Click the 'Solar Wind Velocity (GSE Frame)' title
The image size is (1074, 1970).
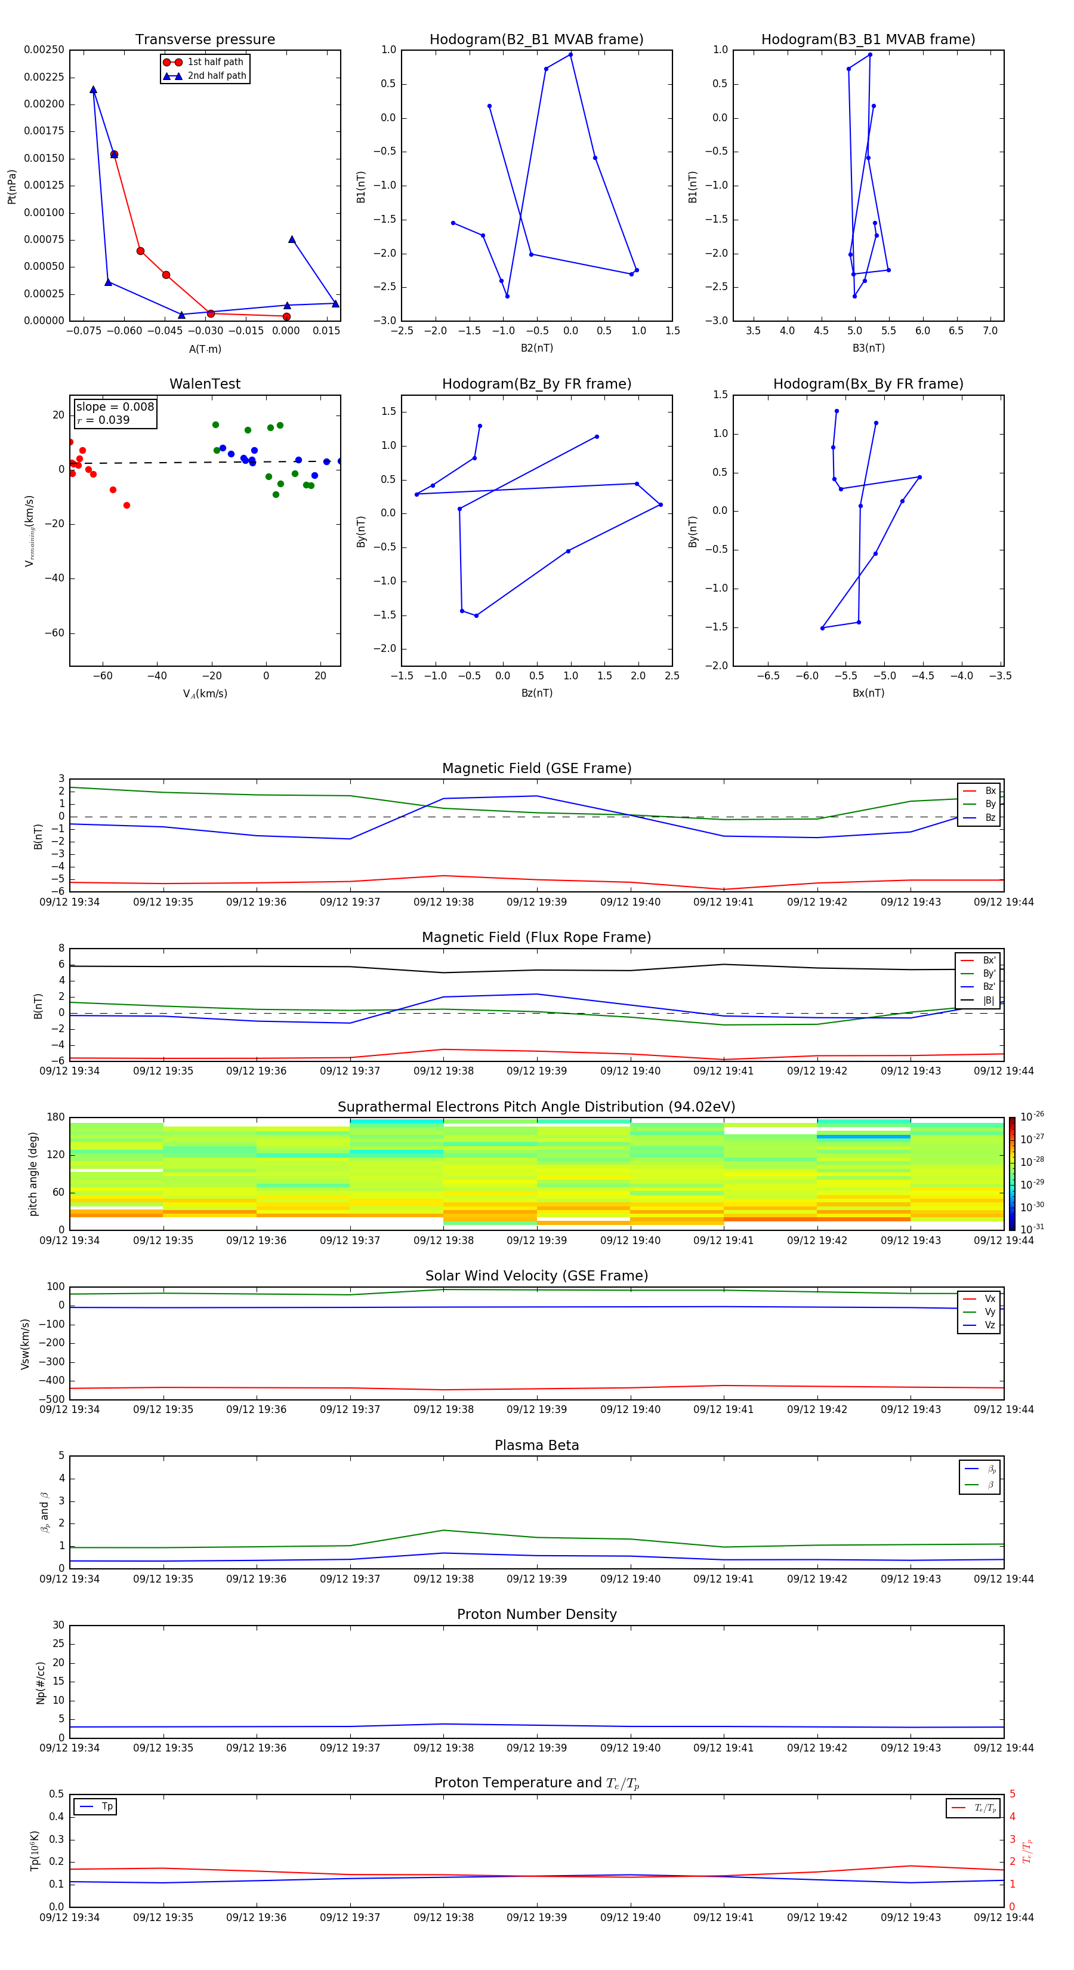tap(536, 1276)
